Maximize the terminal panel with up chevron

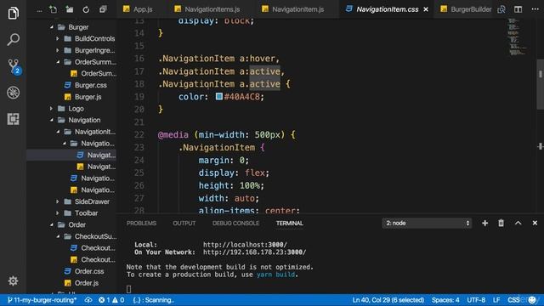pos(518,223)
